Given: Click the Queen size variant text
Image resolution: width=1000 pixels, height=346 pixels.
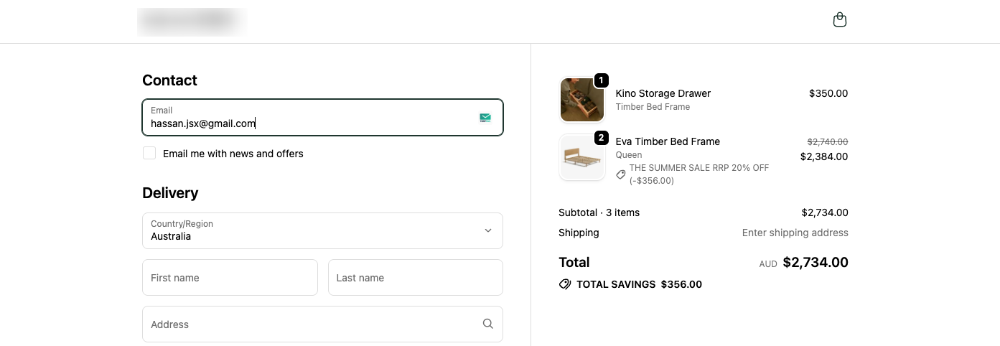Looking at the screenshot, I should click(x=629, y=155).
